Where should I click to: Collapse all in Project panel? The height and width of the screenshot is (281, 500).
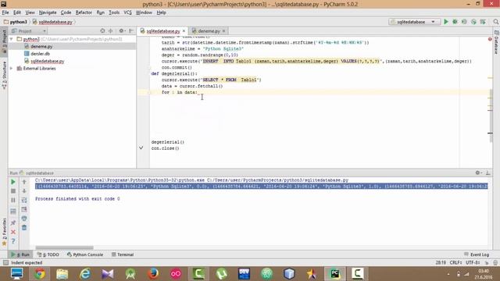(x=111, y=31)
